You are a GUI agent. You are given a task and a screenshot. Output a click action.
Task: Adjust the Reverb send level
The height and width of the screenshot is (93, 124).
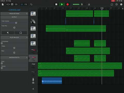click(x=2, y=68)
